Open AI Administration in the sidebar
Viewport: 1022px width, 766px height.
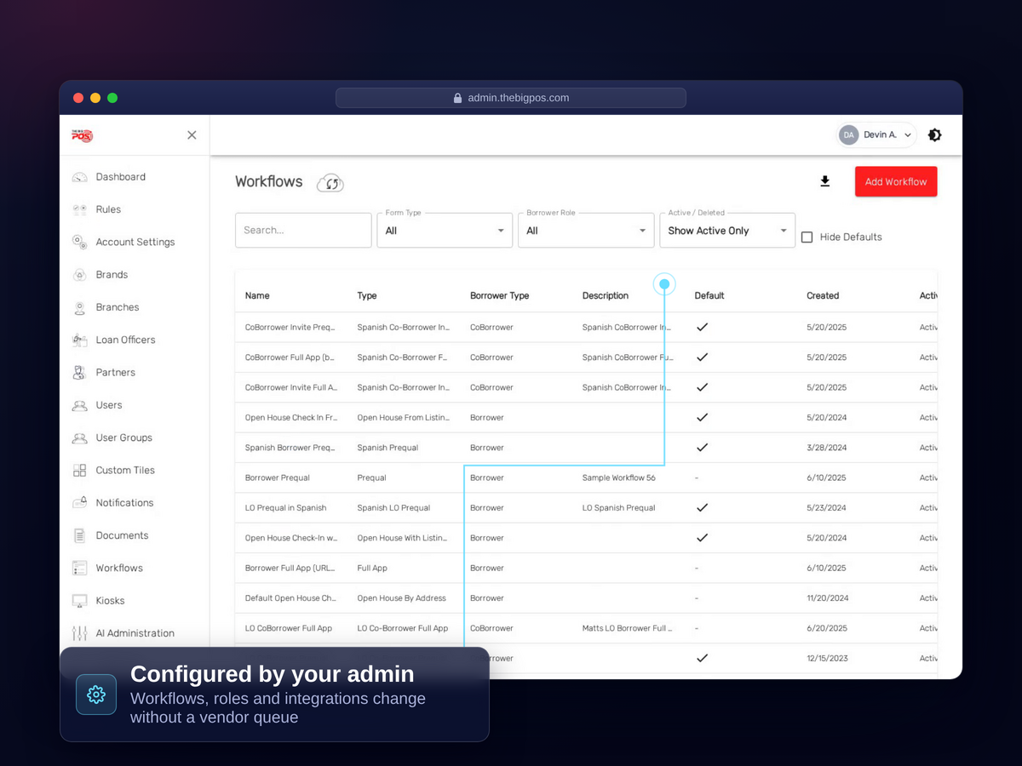coord(135,633)
